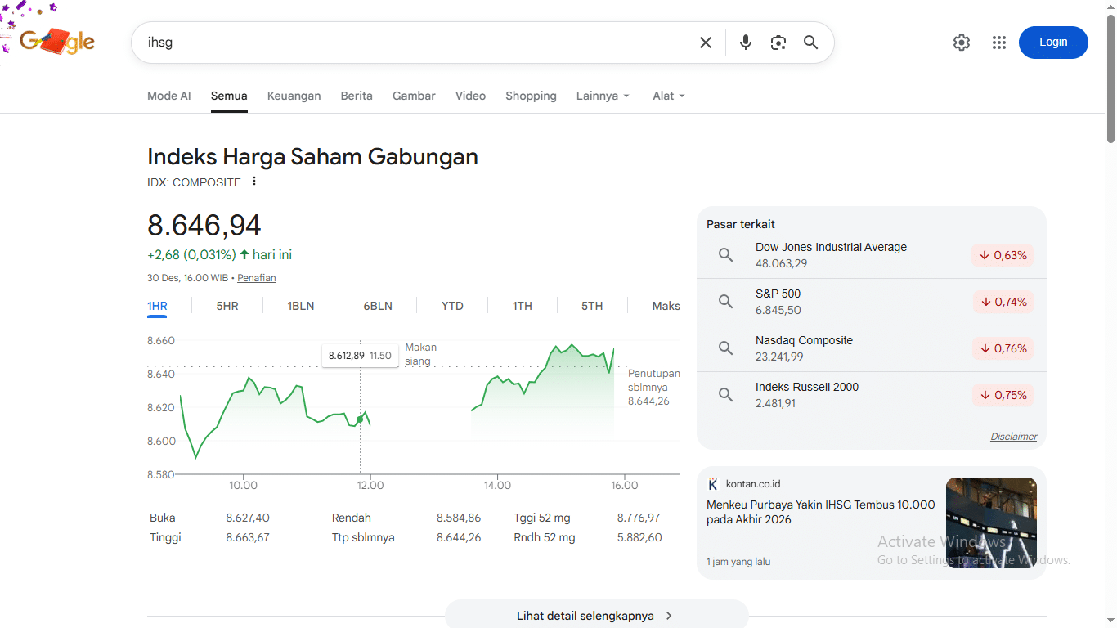Open quick settings gear icon
The width and height of the screenshot is (1117, 628).
(x=962, y=43)
